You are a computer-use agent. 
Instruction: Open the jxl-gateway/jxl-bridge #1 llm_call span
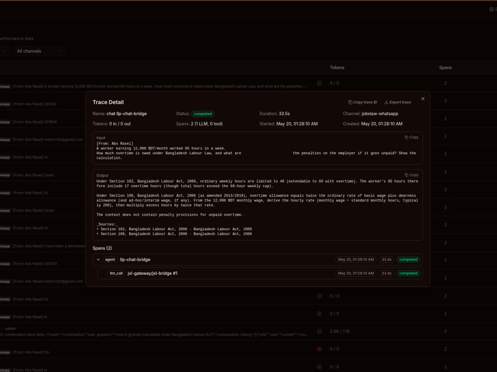coord(260,273)
